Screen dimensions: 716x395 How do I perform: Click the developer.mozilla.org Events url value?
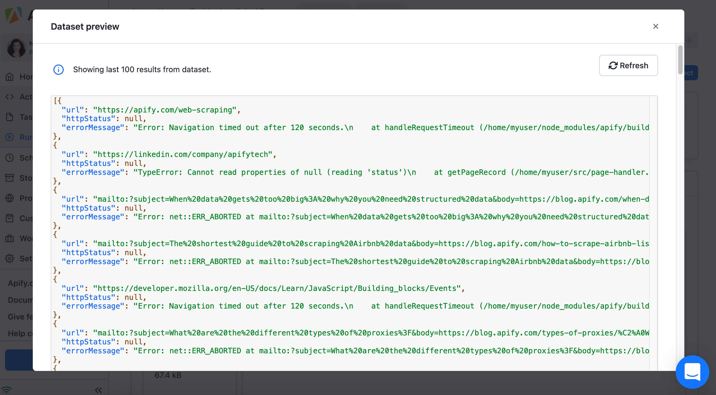pyautogui.click(x=277, y=288)
